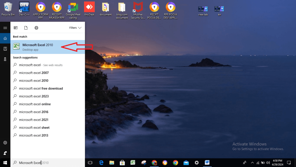Open the volume control in system tray

[x=268, y=163]
